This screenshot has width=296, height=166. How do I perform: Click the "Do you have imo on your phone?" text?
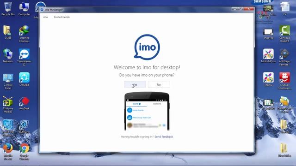(147, 75)
